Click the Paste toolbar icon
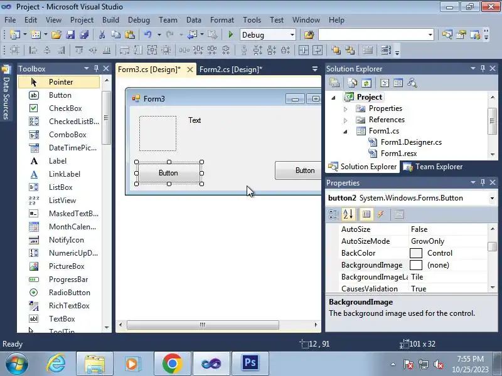 point(130,34)
